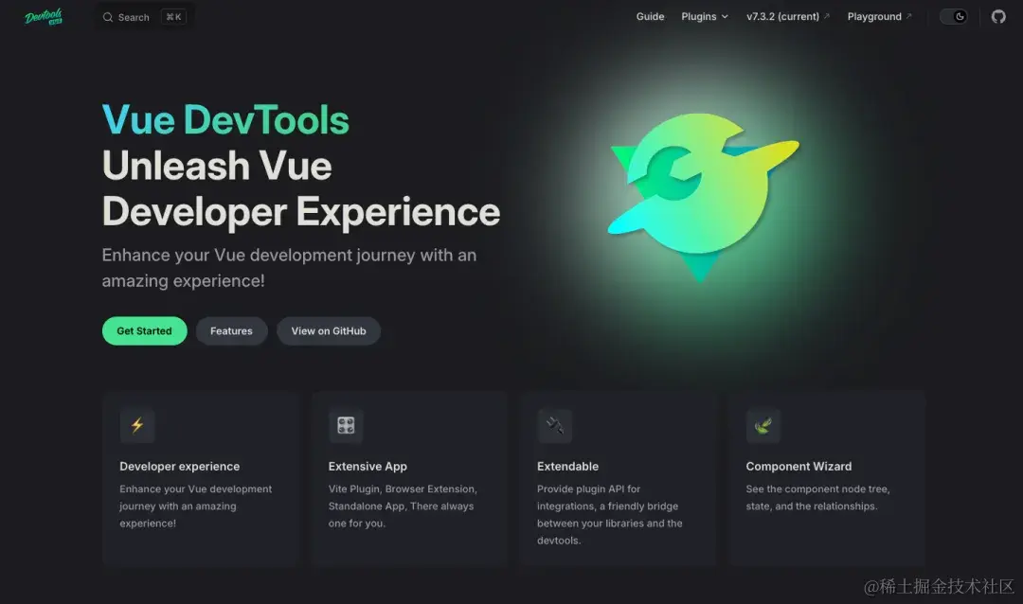Click the Get Started button
This screenshot has width=1023, height=604.
[144, 330]
